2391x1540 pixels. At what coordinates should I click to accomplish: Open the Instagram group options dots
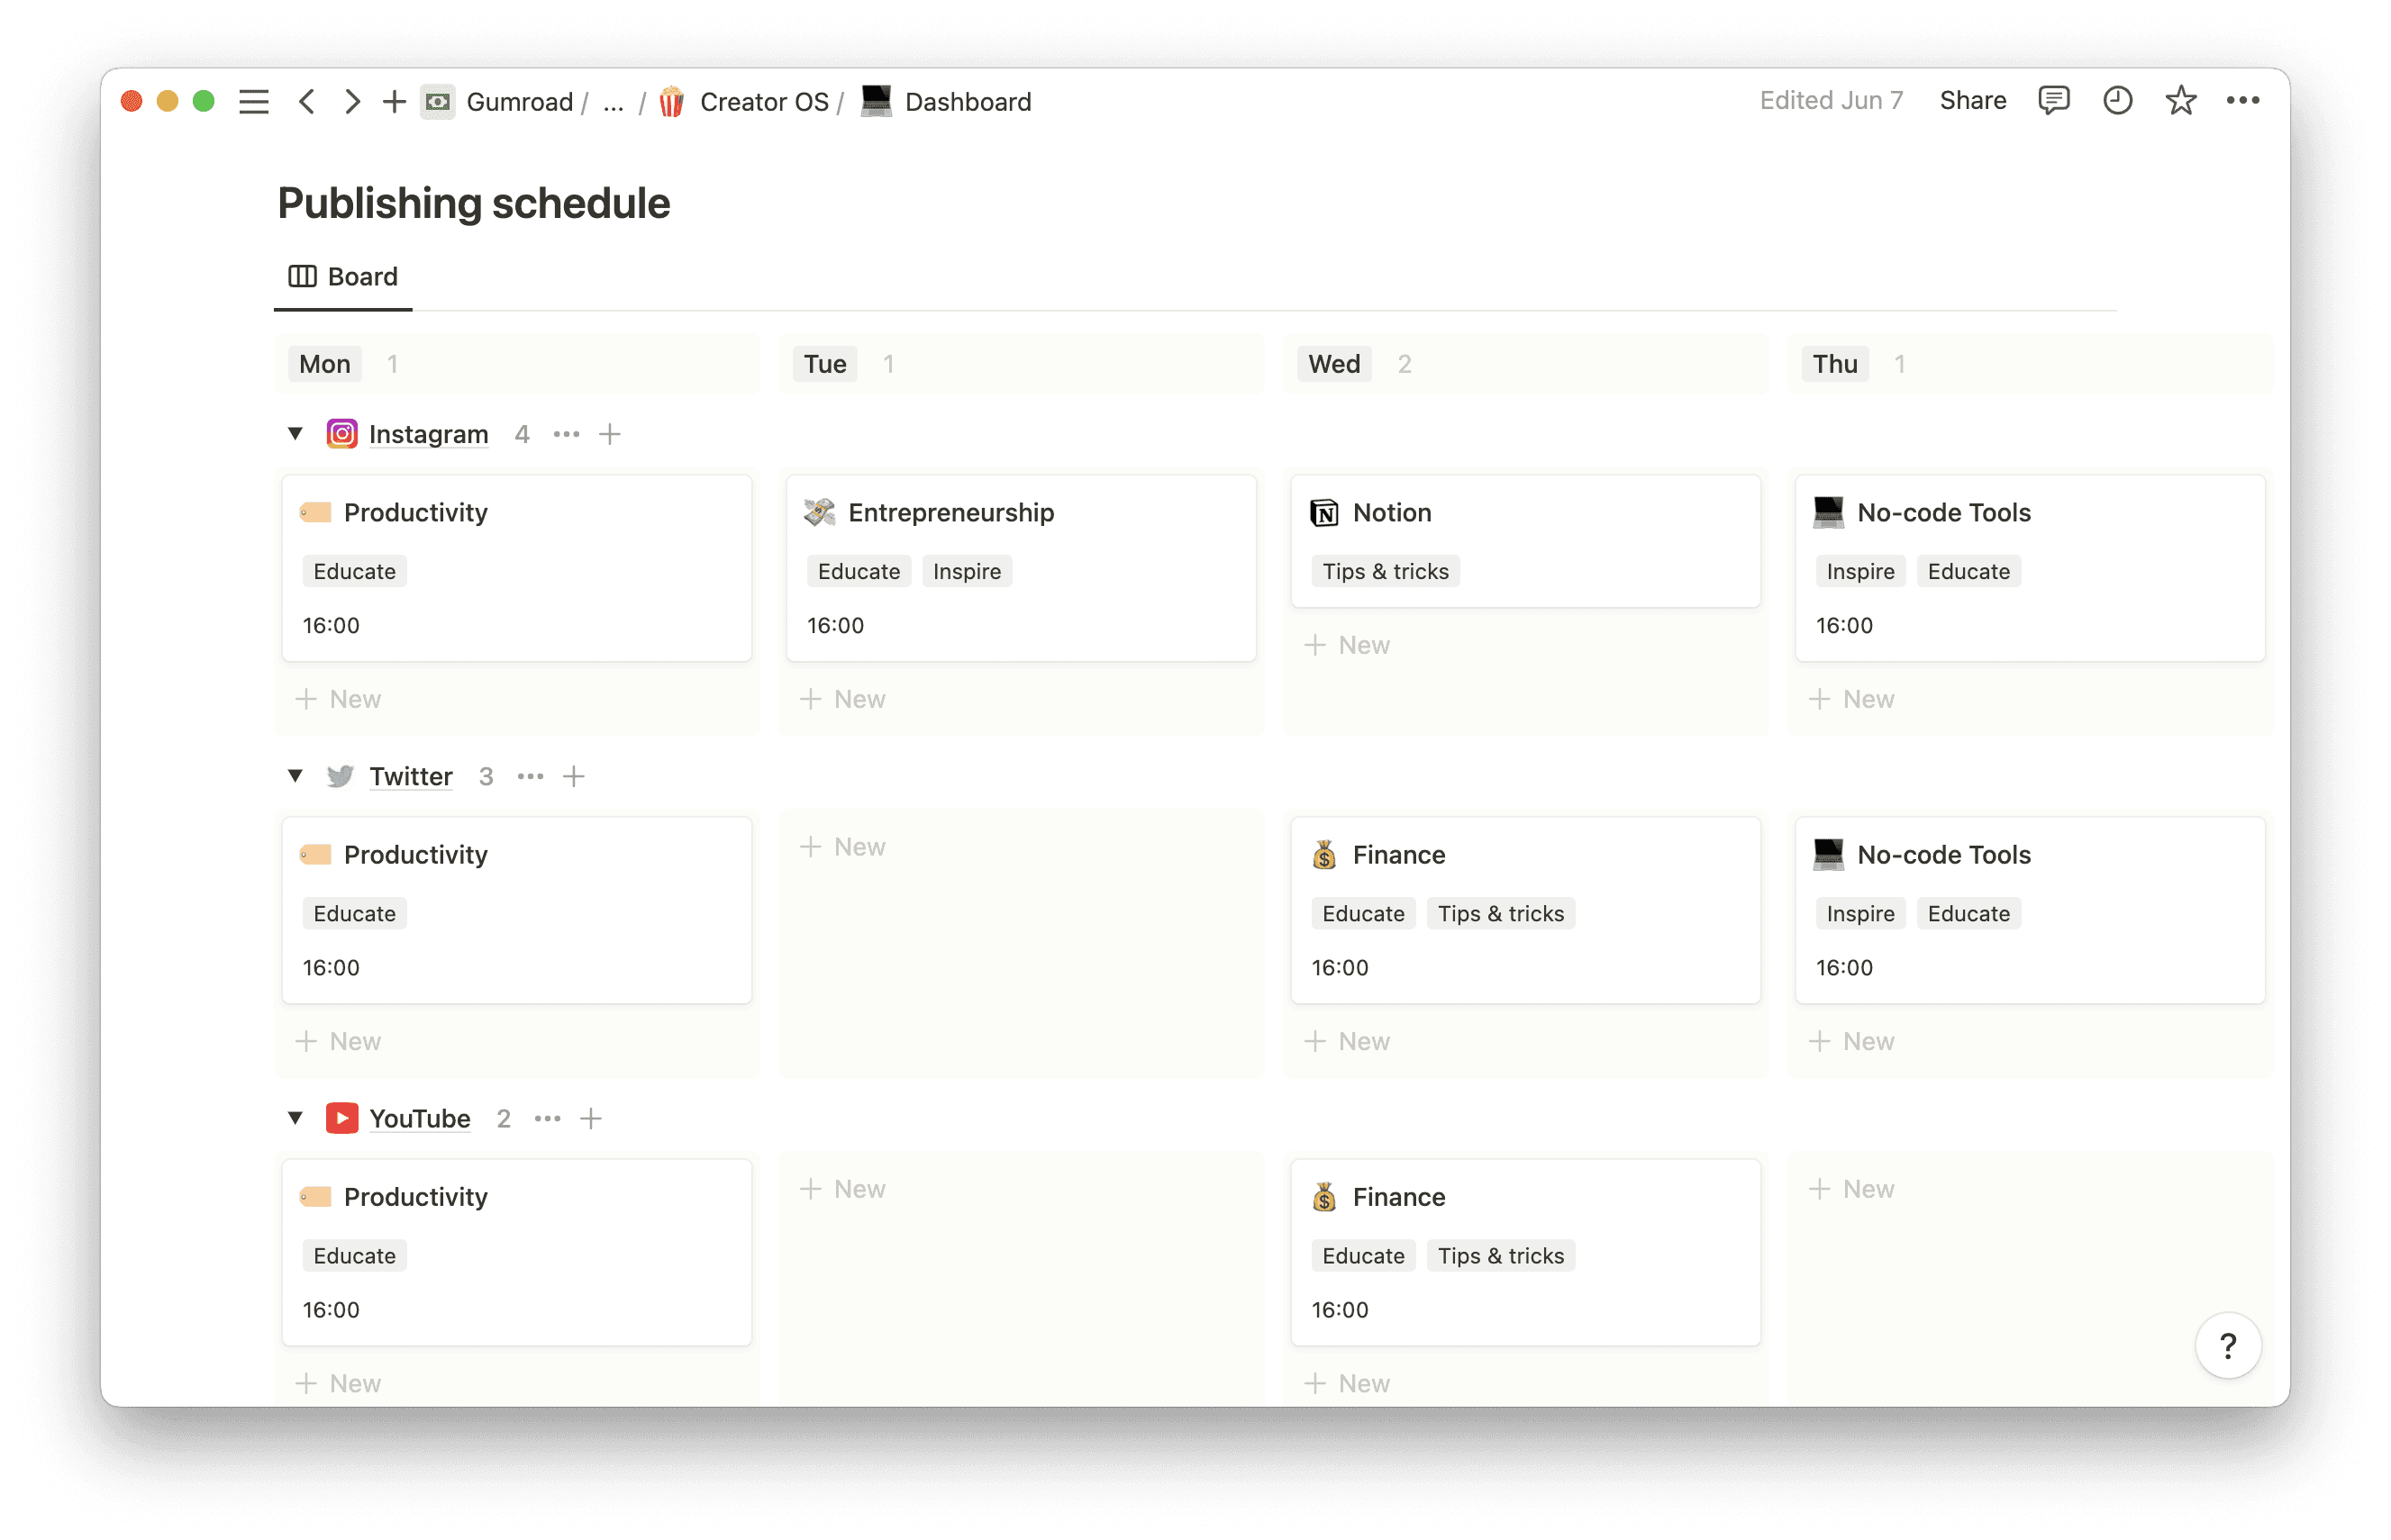pyautogui.click(x=567, y=434)
